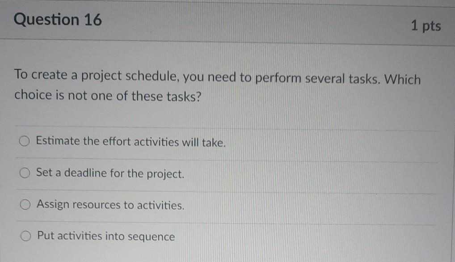Screen dimensions: 455x262
Task: Click the question header bar
Action: pos(268,20)
